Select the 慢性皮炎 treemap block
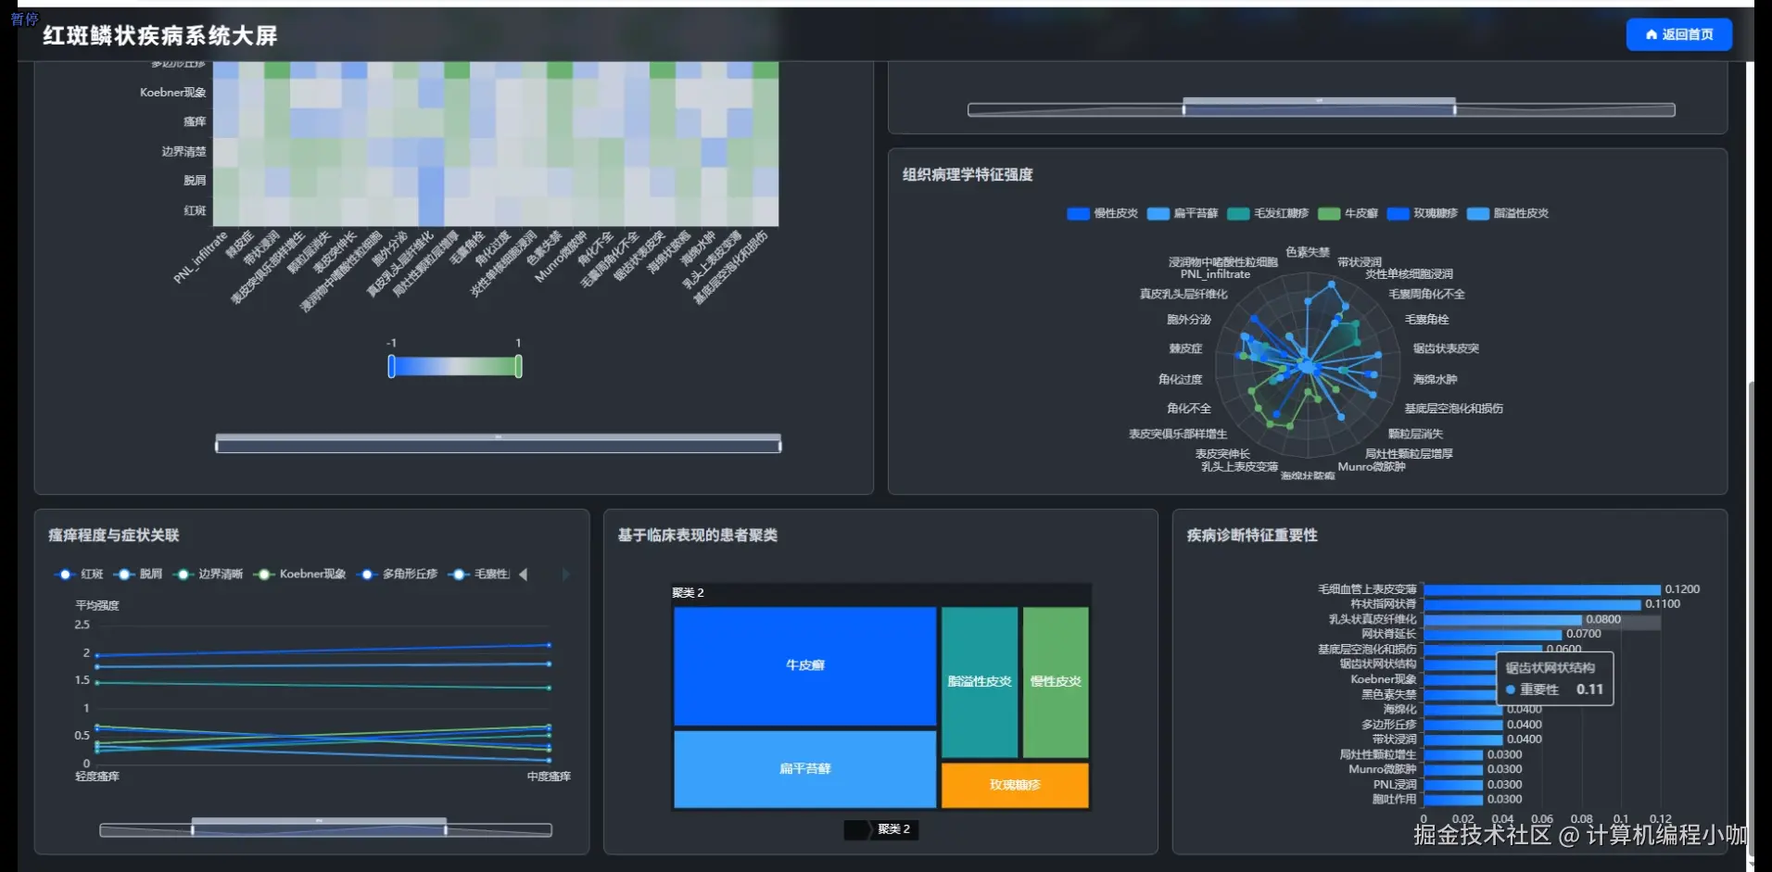This screenshot has height=872, width=1772. (1056, 682)
